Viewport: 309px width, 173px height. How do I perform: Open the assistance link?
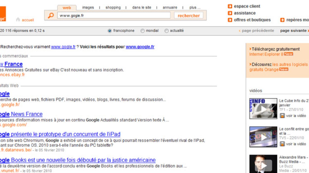click(x=245, y=13)
